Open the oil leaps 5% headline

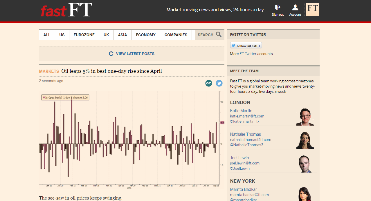pyautogui.click(x=111, y=71)
